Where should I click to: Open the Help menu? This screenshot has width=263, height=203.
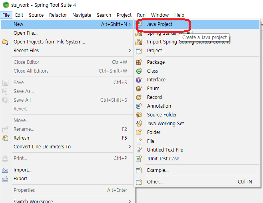(179, 15)
